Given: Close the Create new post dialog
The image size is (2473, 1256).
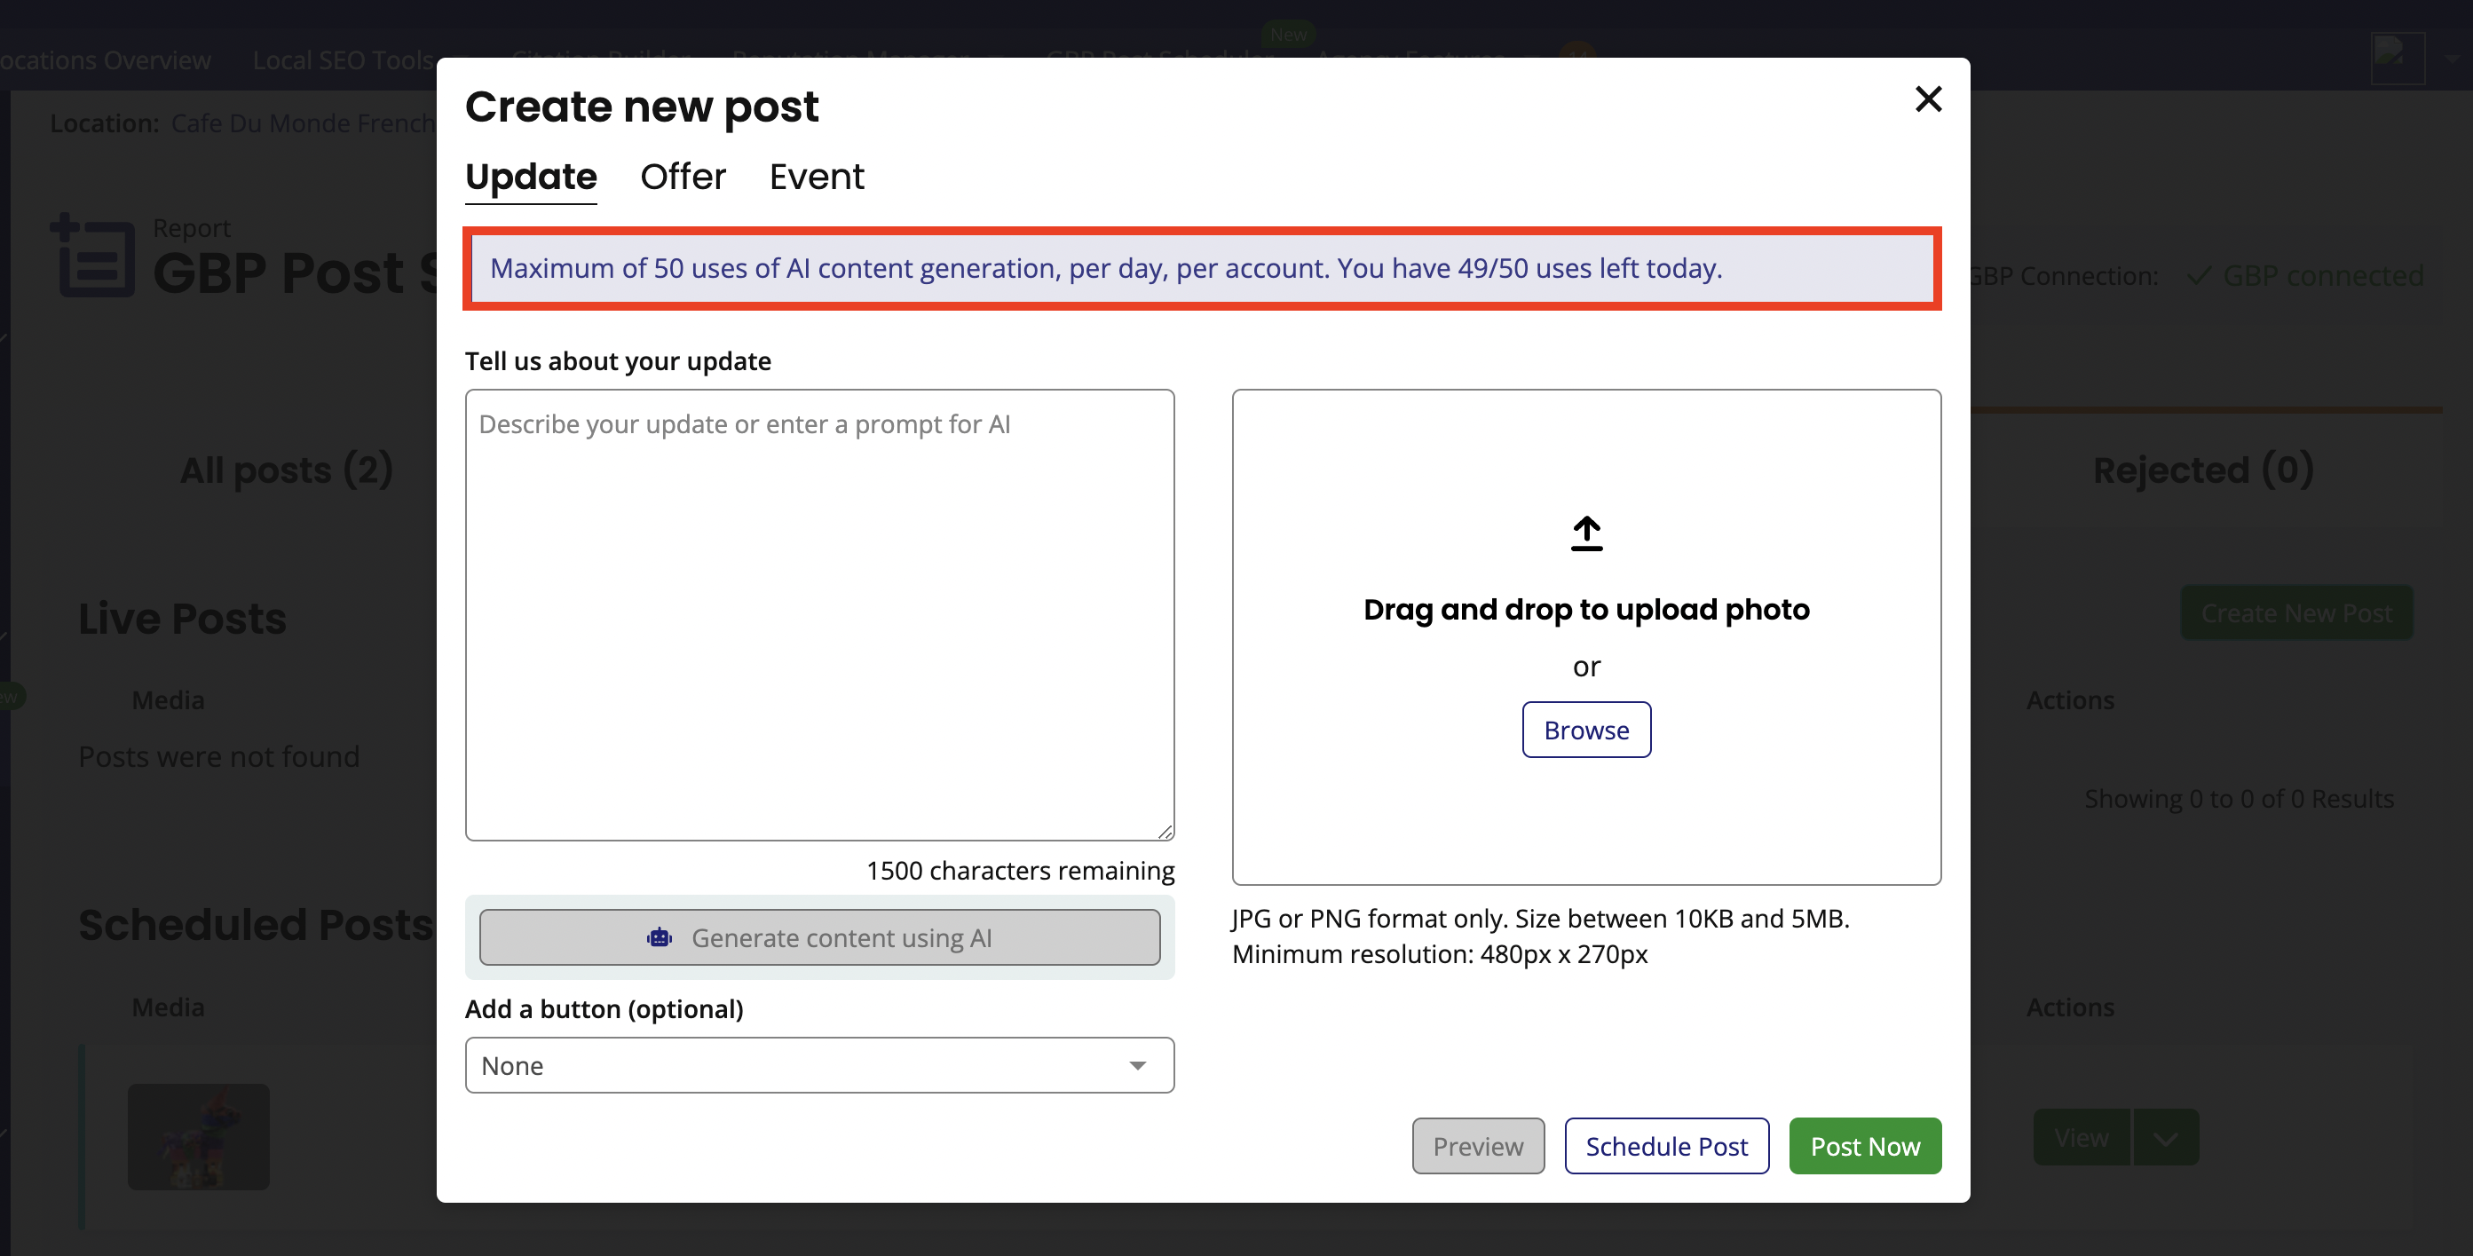Looking at the screenshot, I should pyautogui.click(x=1928, y=99).
